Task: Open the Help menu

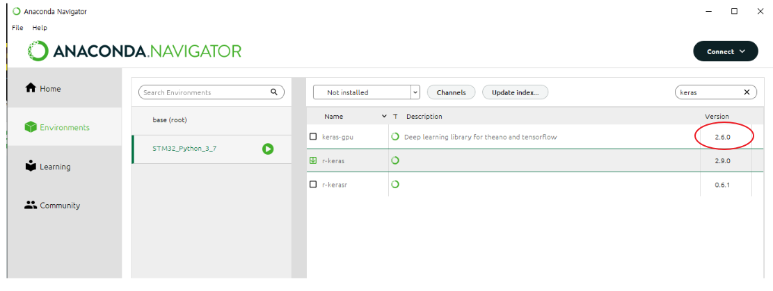Action: tap(40, 28)
